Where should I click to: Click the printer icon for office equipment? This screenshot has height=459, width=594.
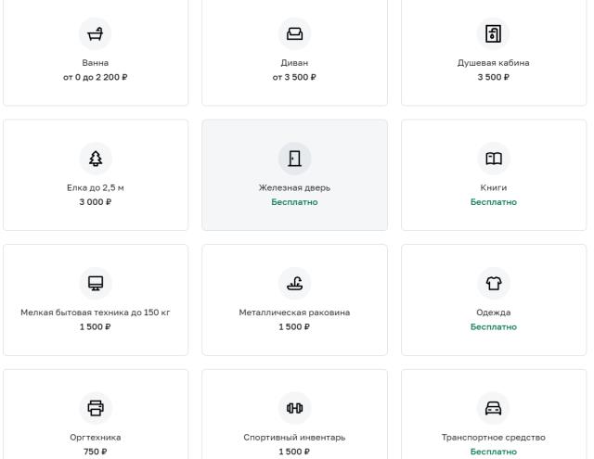pyautogui.click(x=95, y=407)
